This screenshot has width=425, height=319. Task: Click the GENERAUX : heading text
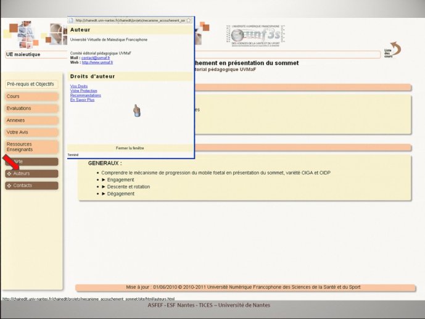(x=105, y=164)
